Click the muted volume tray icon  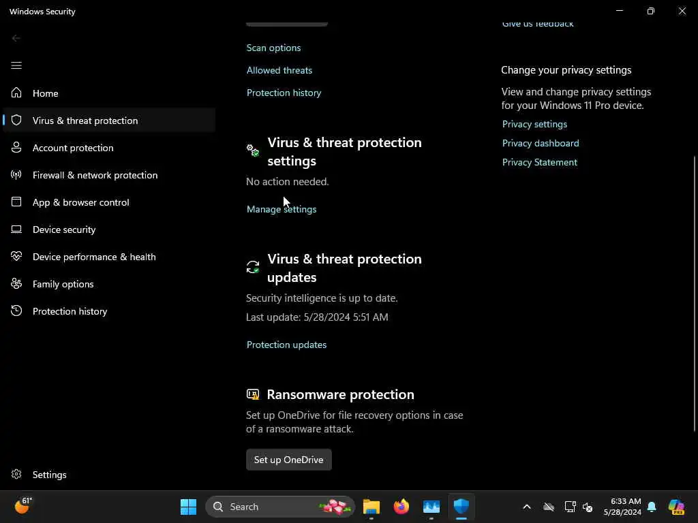(588, 507)
